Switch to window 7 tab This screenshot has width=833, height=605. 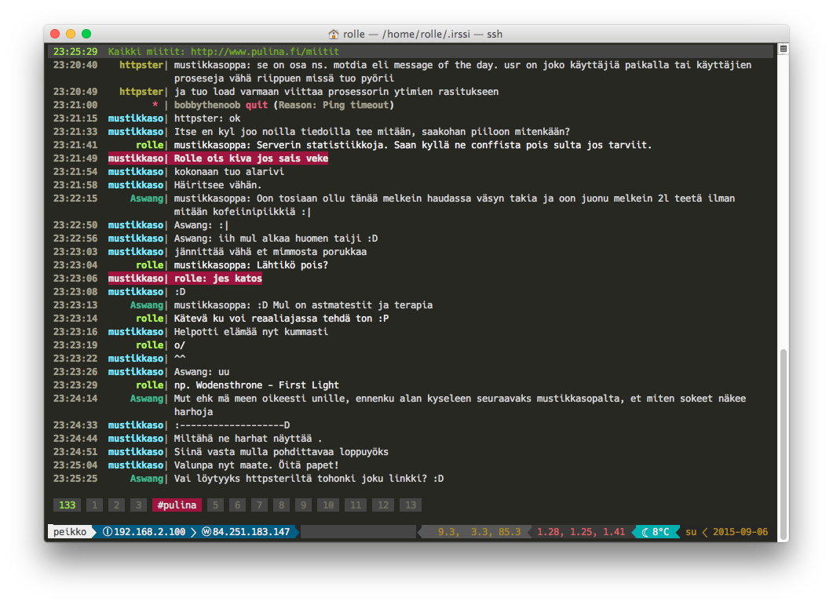point(259,505)
